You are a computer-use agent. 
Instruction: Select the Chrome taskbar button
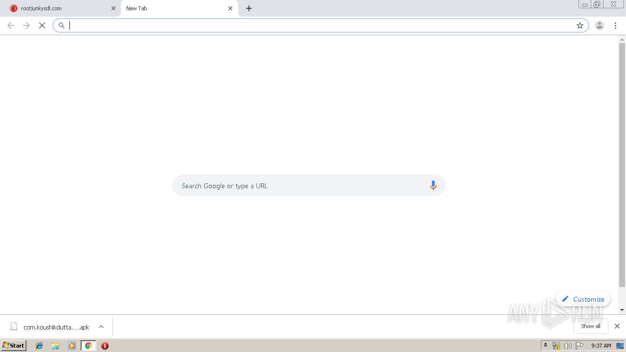(x=88, y=346)
